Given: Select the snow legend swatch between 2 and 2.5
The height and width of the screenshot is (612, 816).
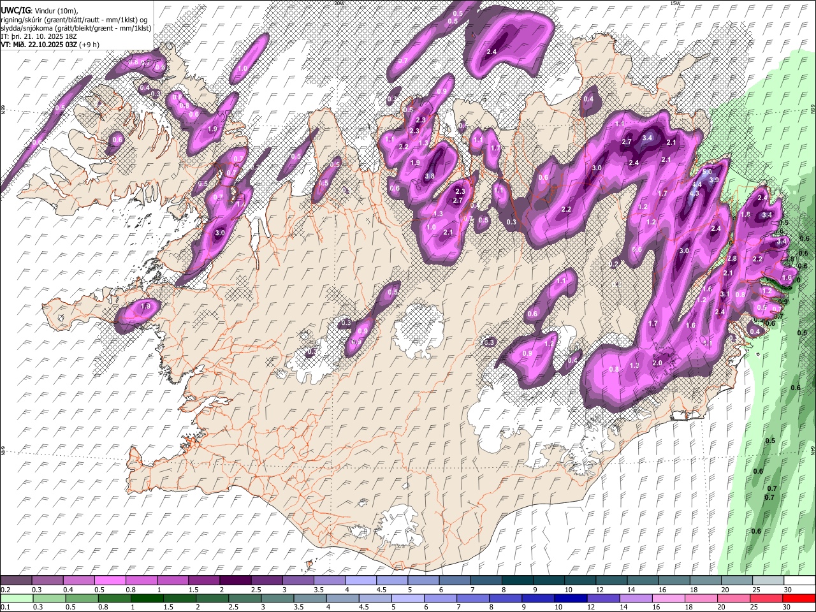Looking at the screenshot, I should [x=235, y=580].
